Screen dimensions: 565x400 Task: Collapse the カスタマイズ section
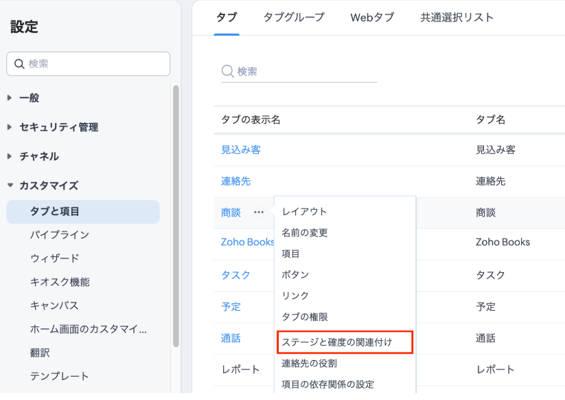coord(10,185)
